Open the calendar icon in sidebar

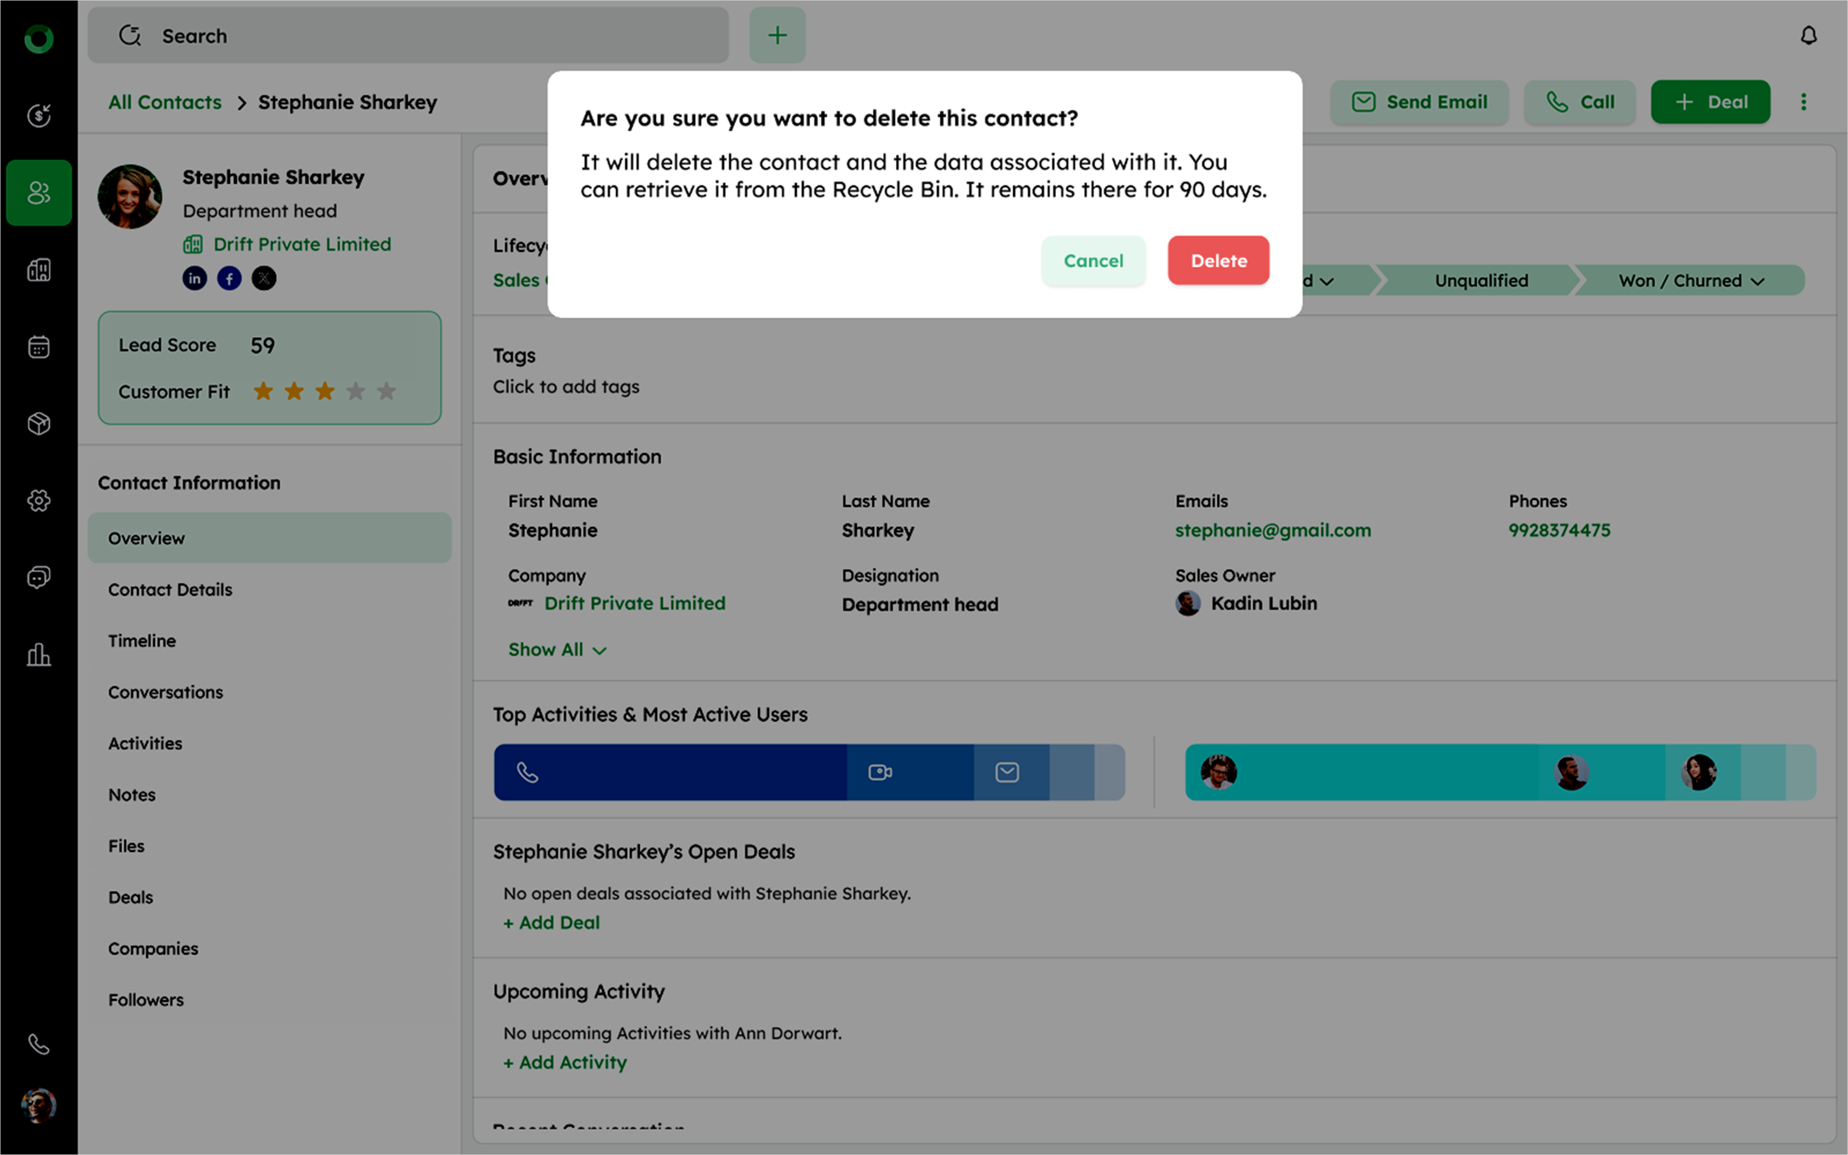pos(38,347)
